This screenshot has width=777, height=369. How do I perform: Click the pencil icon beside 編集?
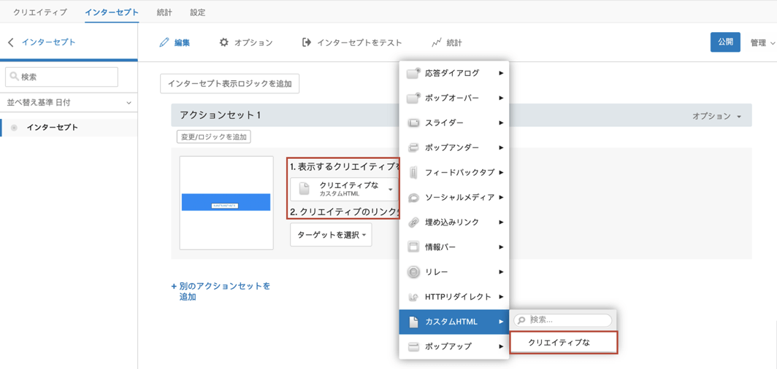[164, 42]
